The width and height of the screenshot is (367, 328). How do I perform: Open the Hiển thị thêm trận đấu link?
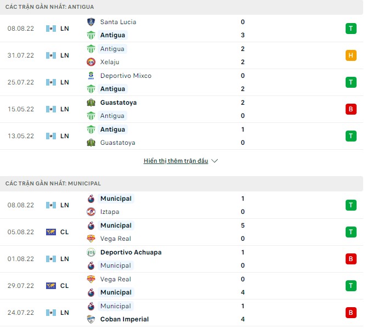[x=176, y=161]
